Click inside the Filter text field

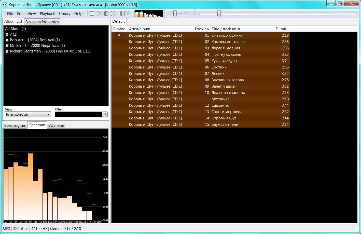[78, 115]
